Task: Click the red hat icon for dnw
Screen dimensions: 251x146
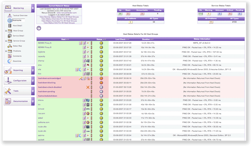Action: click(88, 65)
